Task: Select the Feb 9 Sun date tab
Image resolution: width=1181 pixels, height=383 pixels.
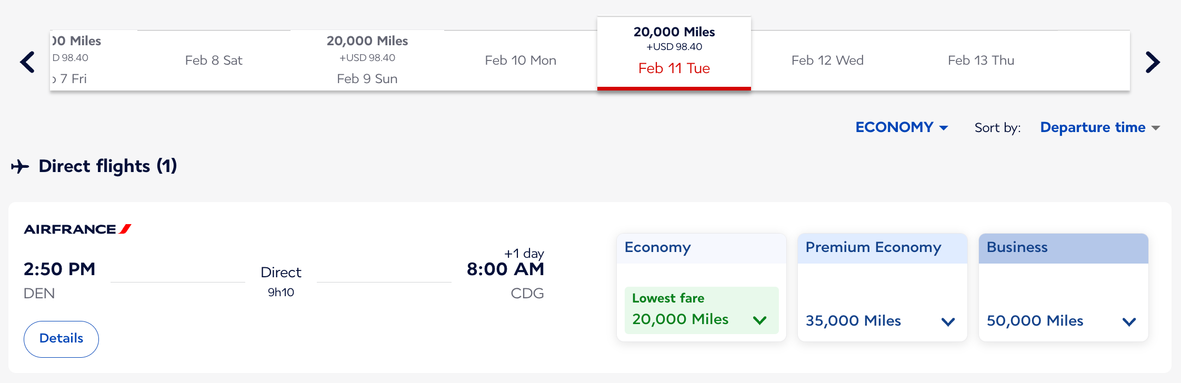Action: pos(367,61)
